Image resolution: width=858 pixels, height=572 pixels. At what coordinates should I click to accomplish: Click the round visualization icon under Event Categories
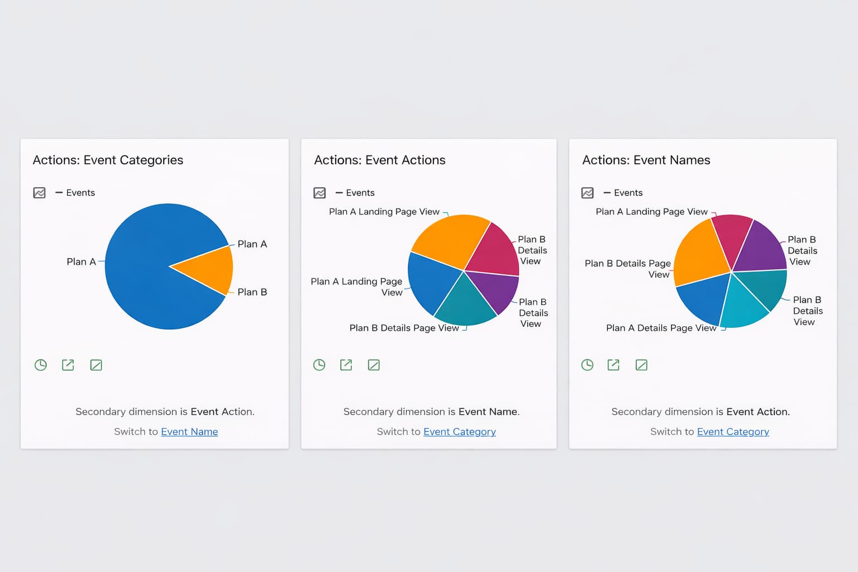tap(41, 365)
